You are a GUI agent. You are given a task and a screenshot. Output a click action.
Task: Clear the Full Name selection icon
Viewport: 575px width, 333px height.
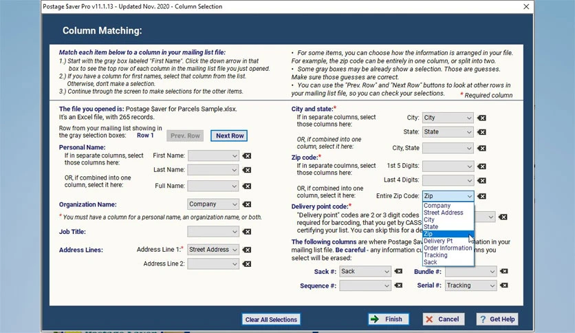coord(247,186)
